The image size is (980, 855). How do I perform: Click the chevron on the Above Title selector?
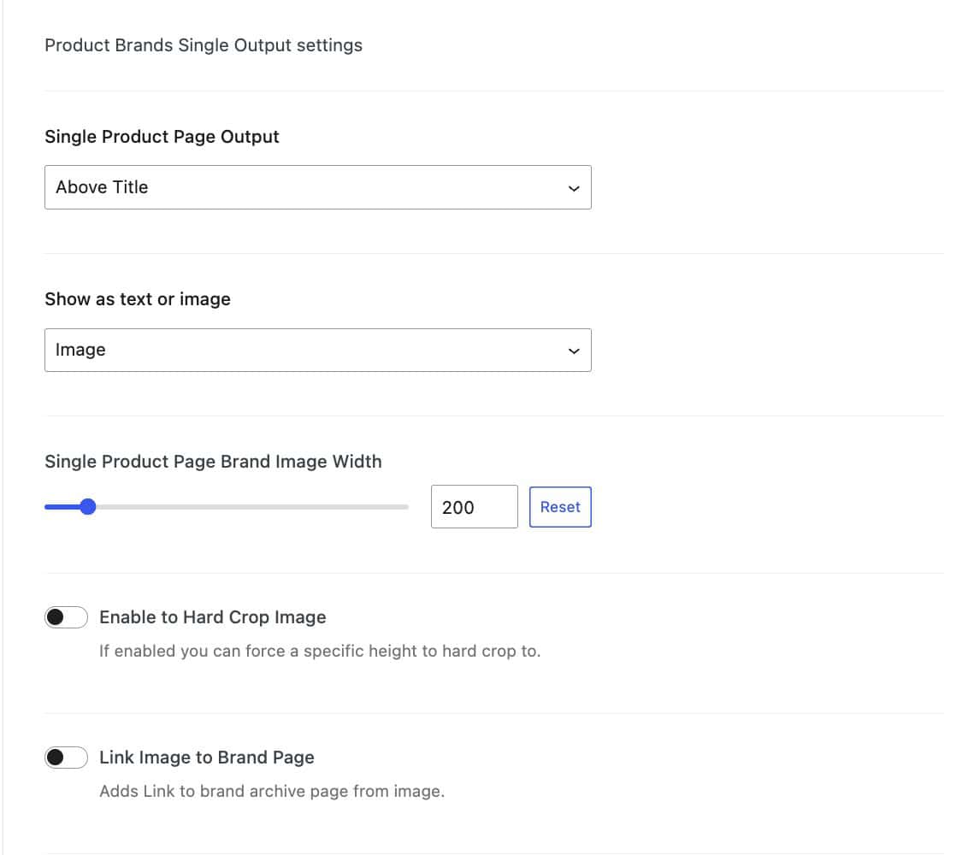574,186
